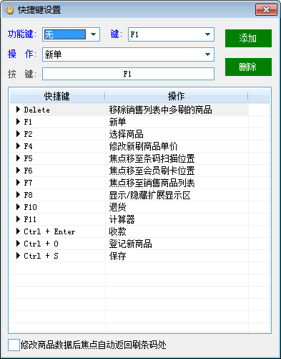Open the 功能键 dropdown
281x359 pixels.
point(93,34)
